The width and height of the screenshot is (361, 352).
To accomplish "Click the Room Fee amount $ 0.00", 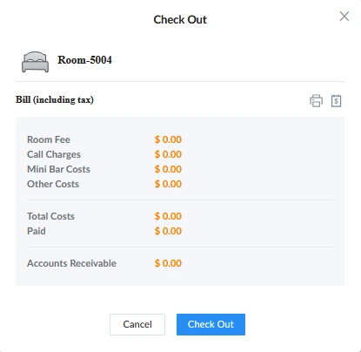I will coord(168,139).
